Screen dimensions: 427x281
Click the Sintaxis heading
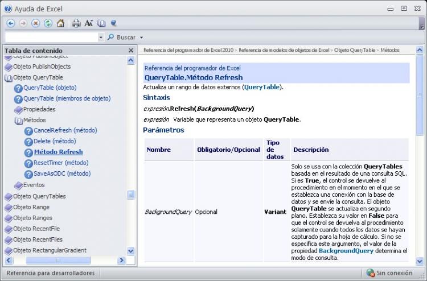(157, 97)
